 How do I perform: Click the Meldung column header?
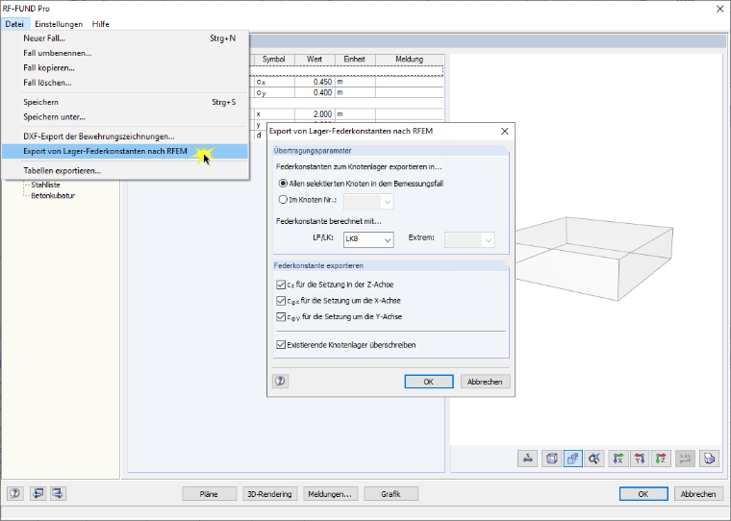coord(410,60)
